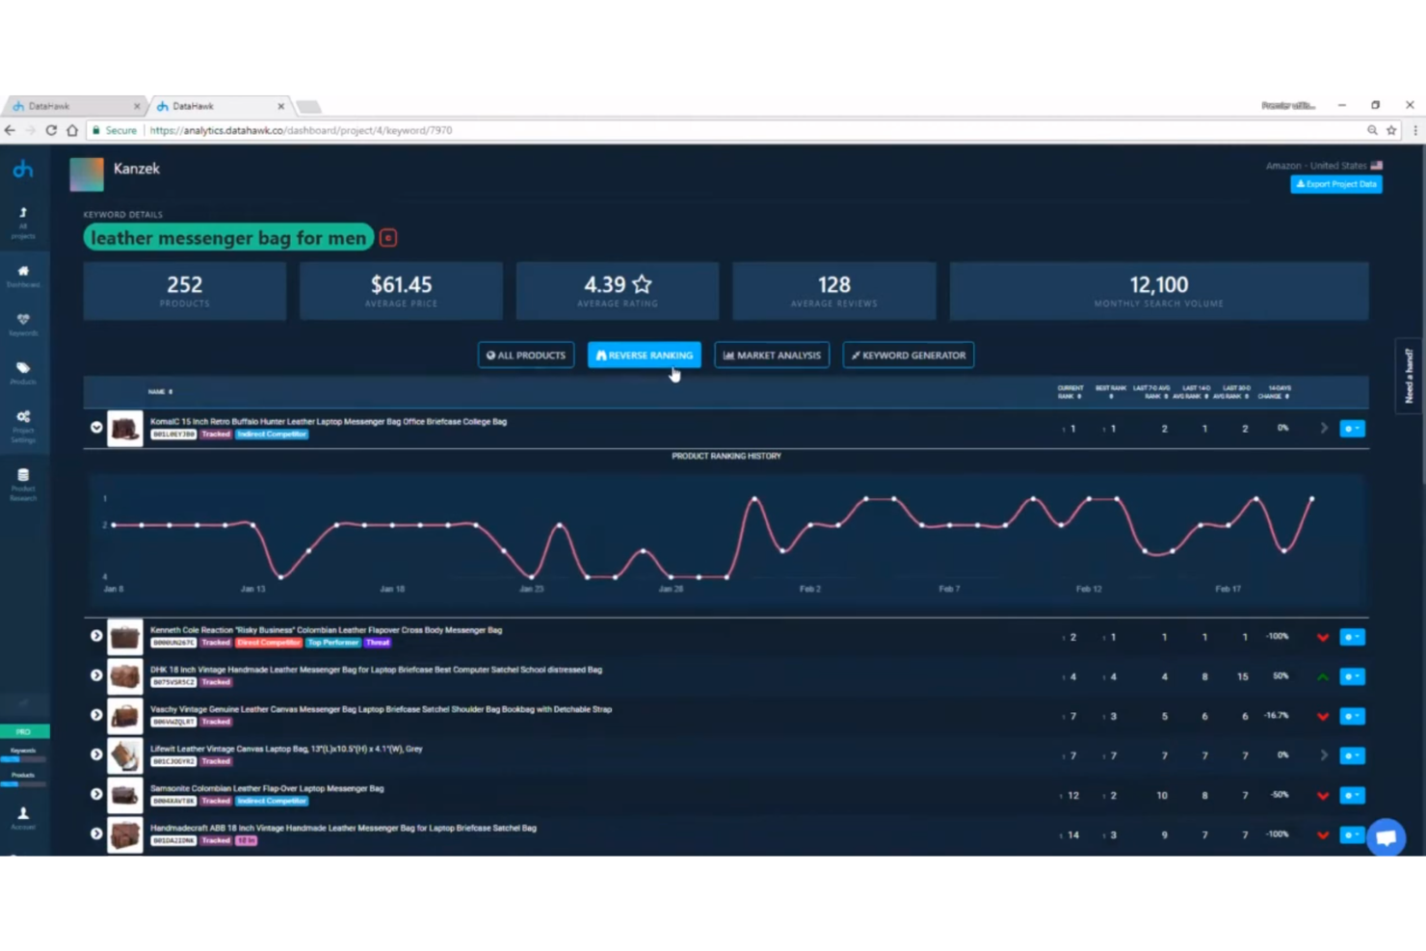The height and width of the screenshot is (951, 1426).
Task: Expand the Lifewit Leather Vintage Canvas row
Action: [96, 754]
